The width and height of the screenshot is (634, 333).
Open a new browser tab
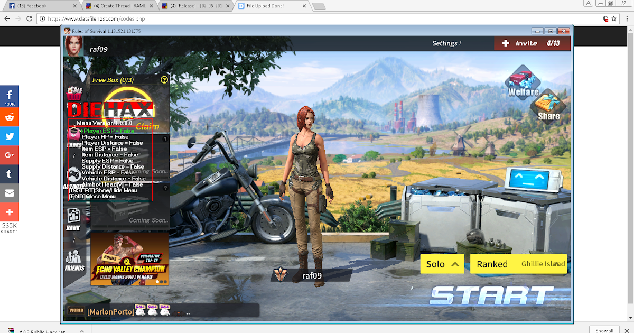point(319,6)
